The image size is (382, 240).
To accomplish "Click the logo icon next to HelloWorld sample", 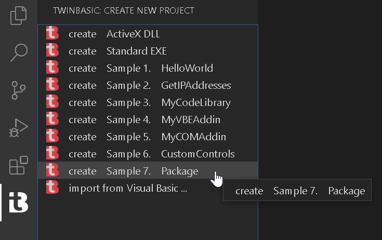I will coord(52,67).
